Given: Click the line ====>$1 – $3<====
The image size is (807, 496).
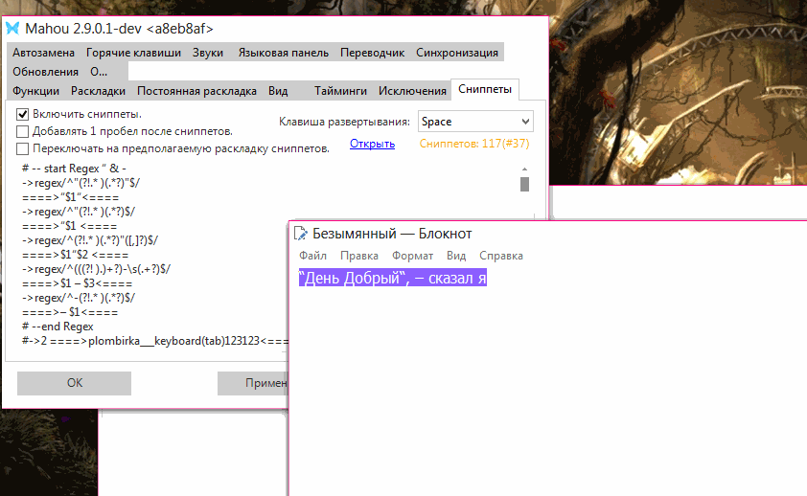Looking at the screenshot, I should (x=78, y=283).
